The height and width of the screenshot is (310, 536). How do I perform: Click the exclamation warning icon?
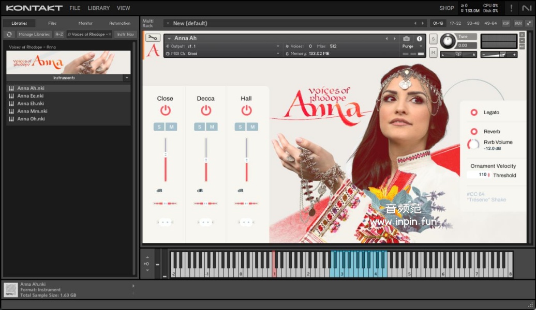511,8
